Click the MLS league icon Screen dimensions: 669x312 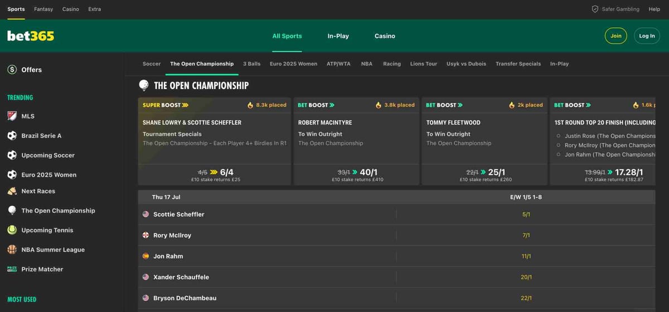pos(12,116)
